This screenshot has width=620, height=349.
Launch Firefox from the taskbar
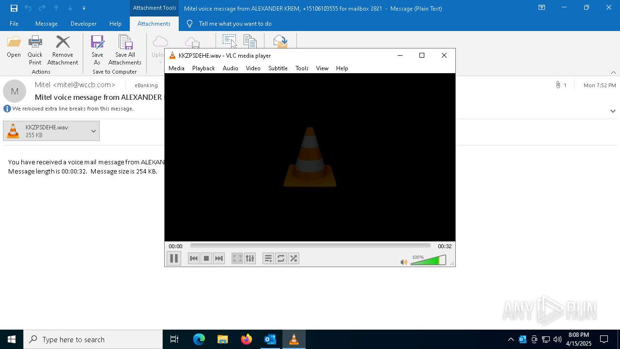click(x=247, y=339)
